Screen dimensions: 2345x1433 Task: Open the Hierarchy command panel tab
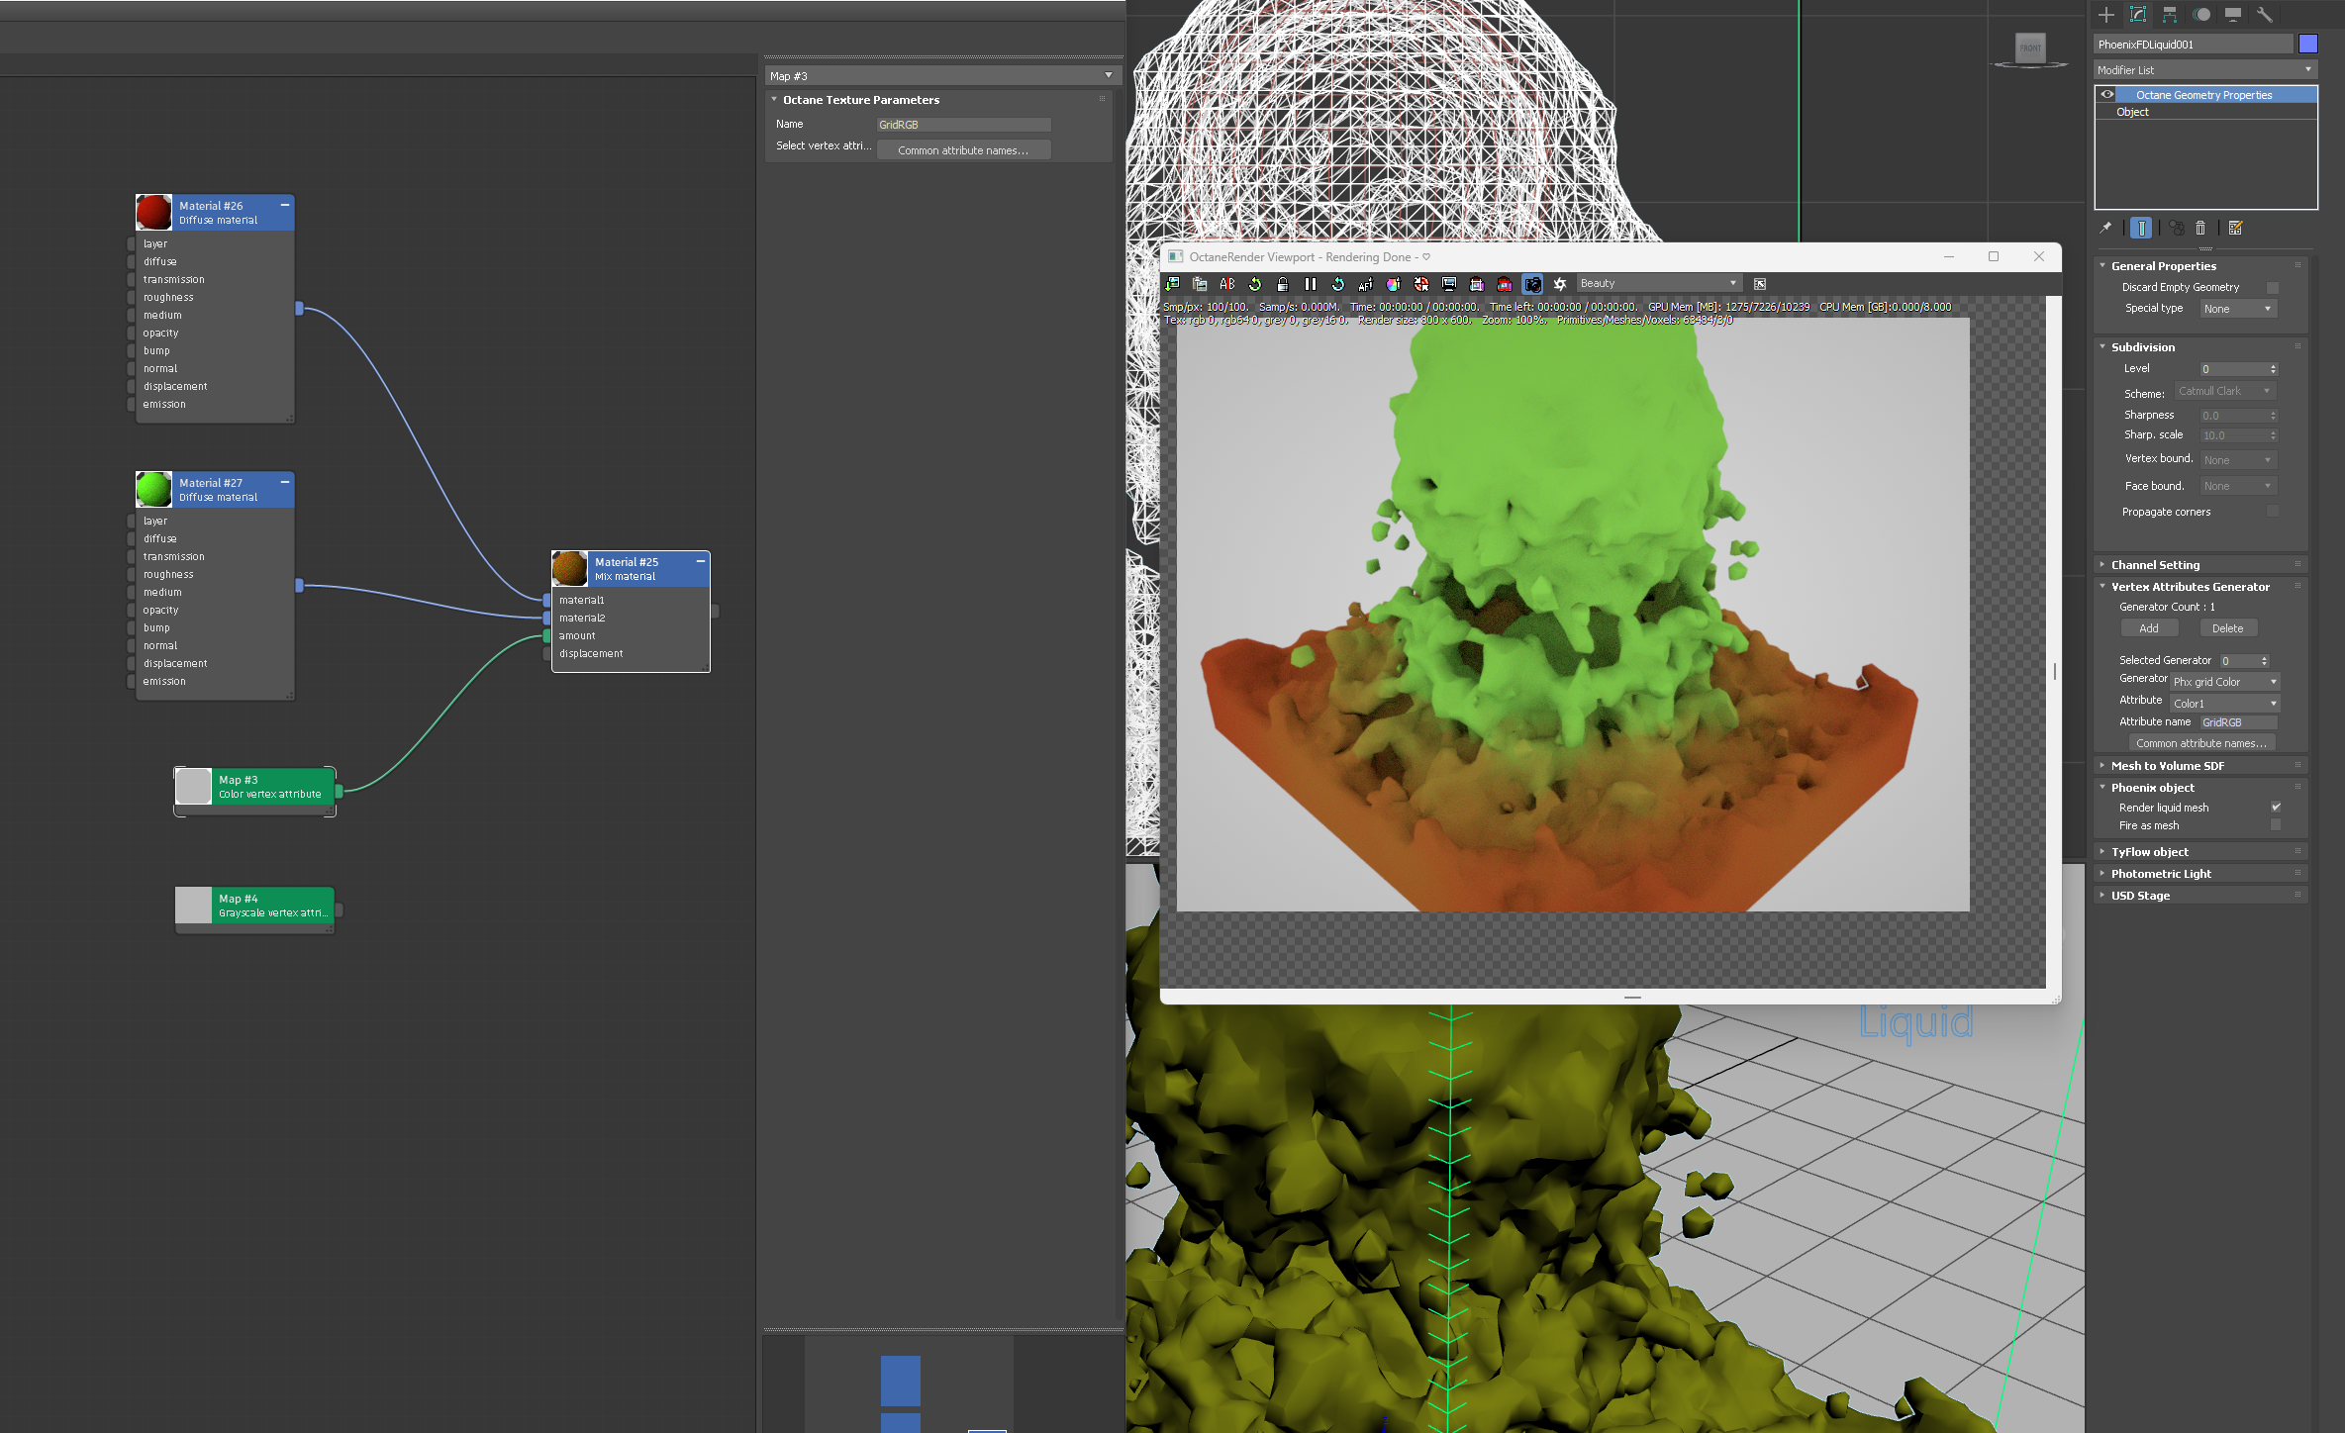click(2169, 14)
